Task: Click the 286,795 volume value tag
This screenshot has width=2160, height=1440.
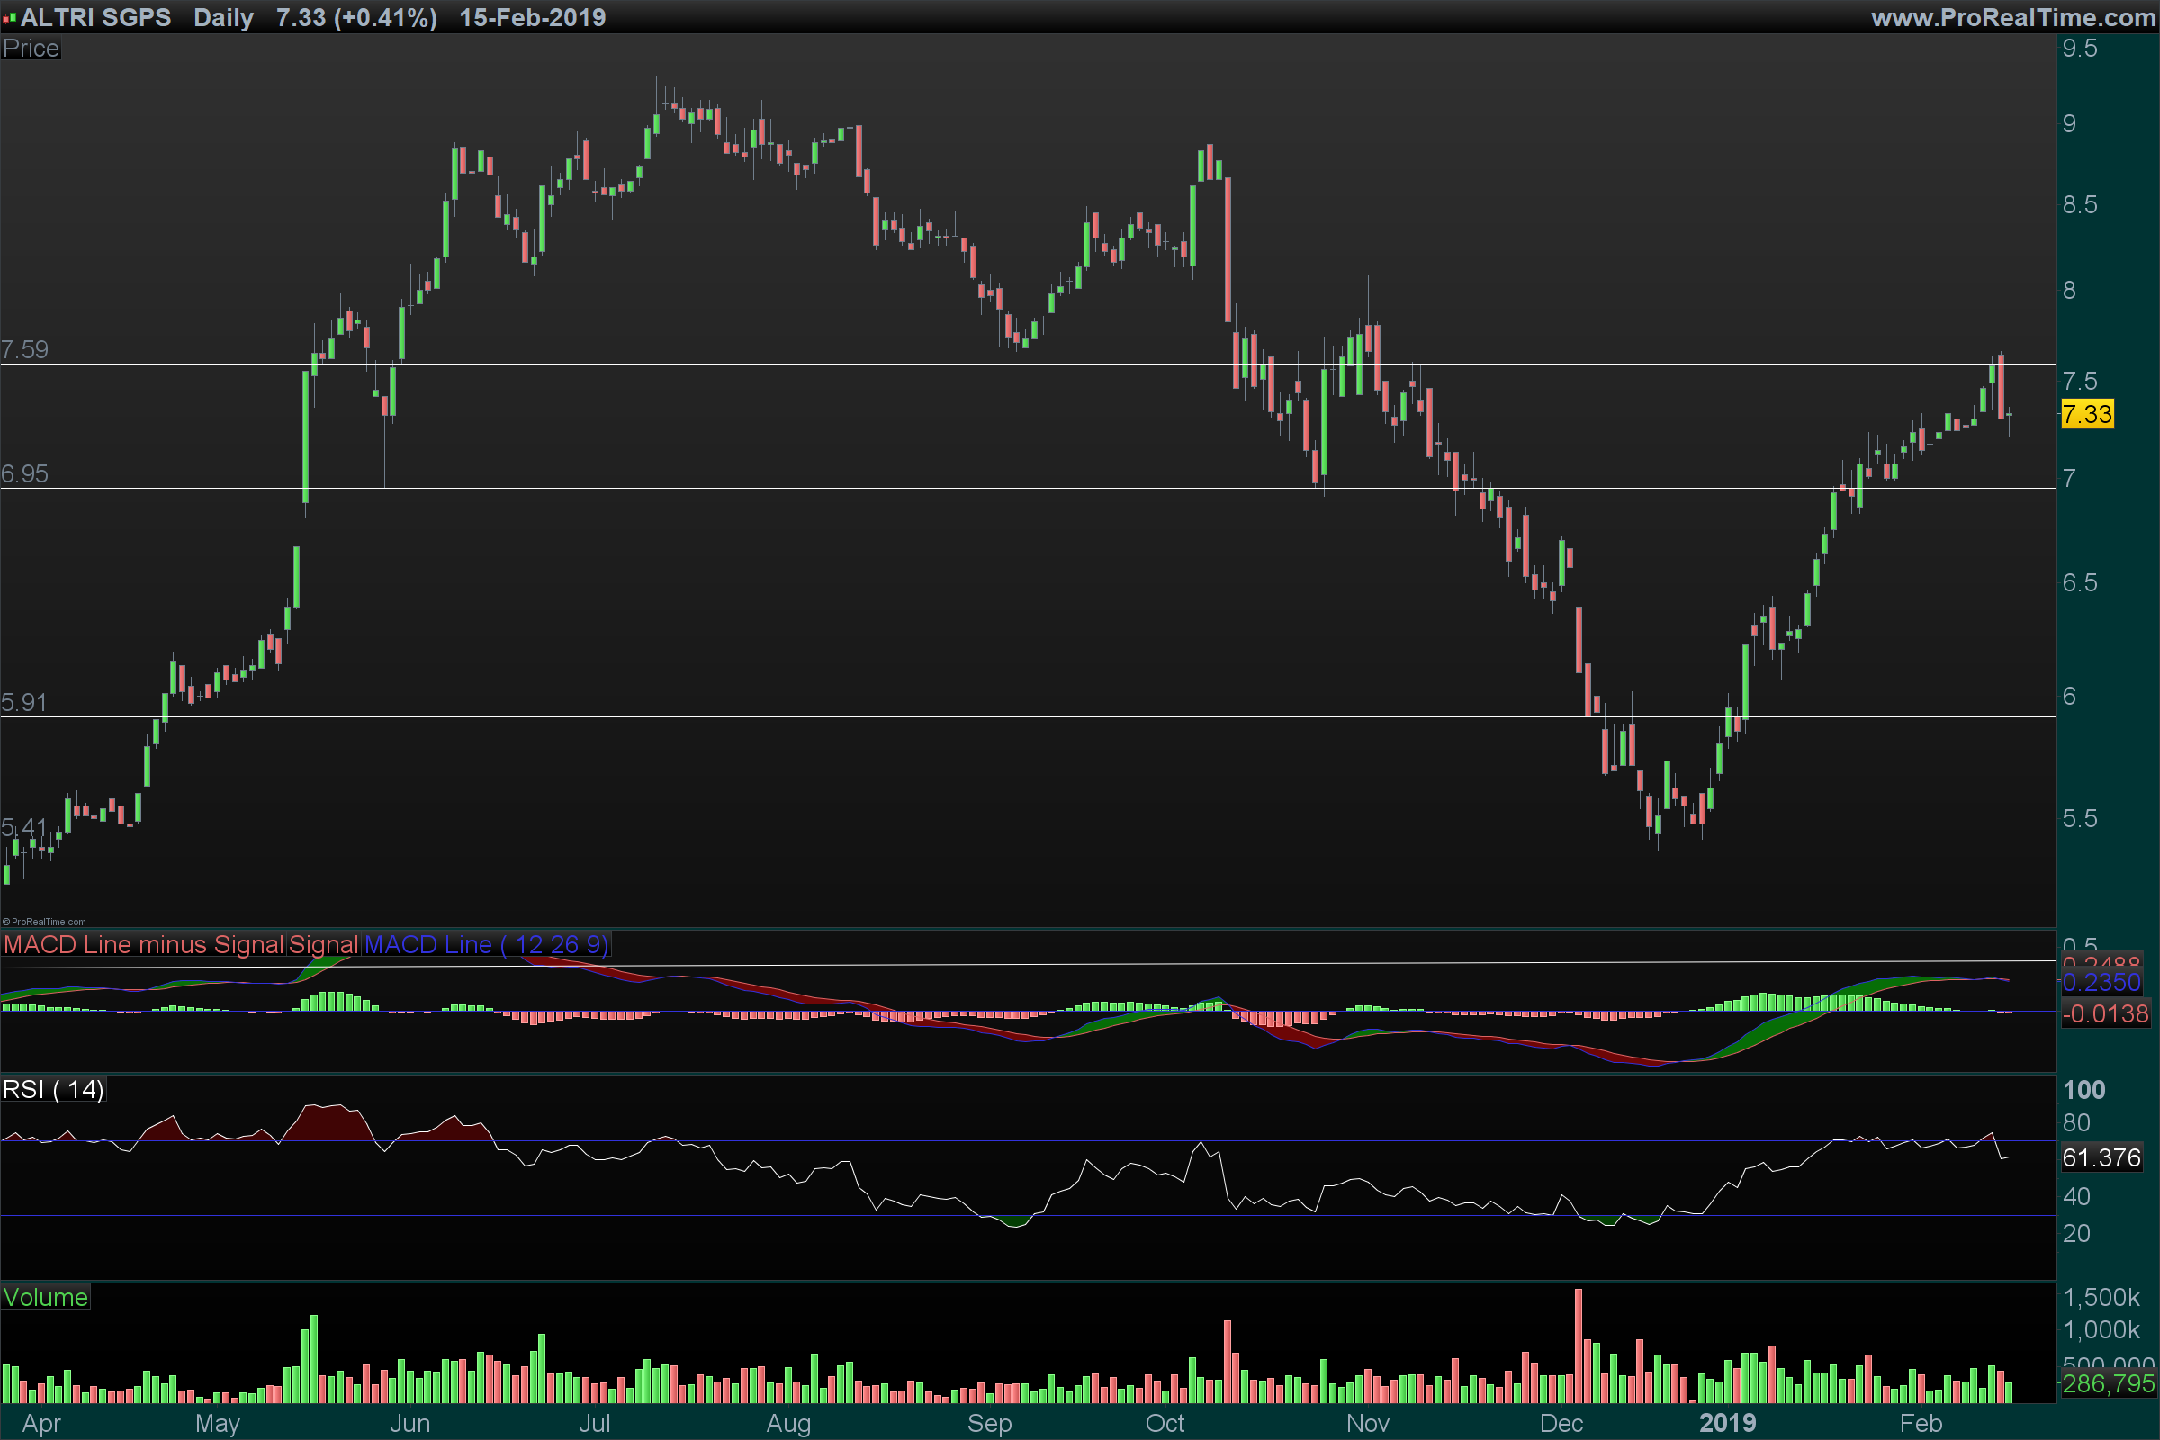Action: [2108, 1383]
